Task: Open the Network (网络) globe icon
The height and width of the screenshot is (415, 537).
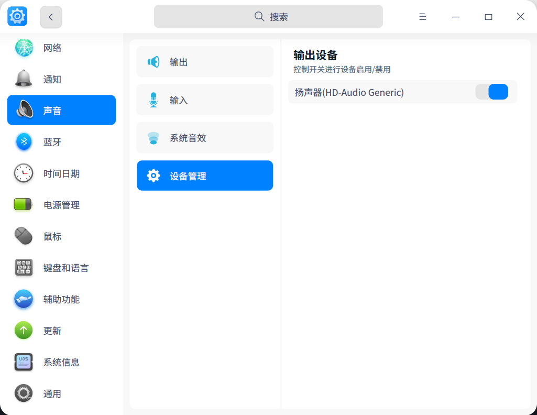Action: [24, 48]
